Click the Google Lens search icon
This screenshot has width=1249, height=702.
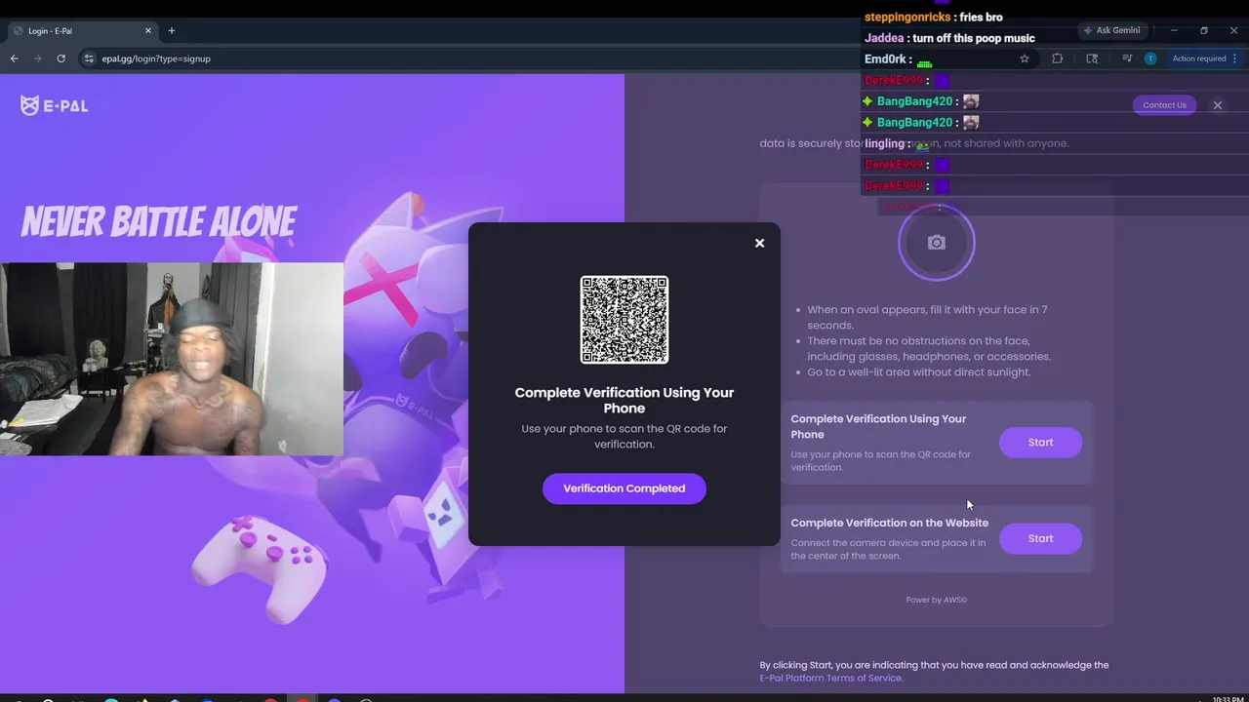pyautogui.click(x=1092, y=58)
